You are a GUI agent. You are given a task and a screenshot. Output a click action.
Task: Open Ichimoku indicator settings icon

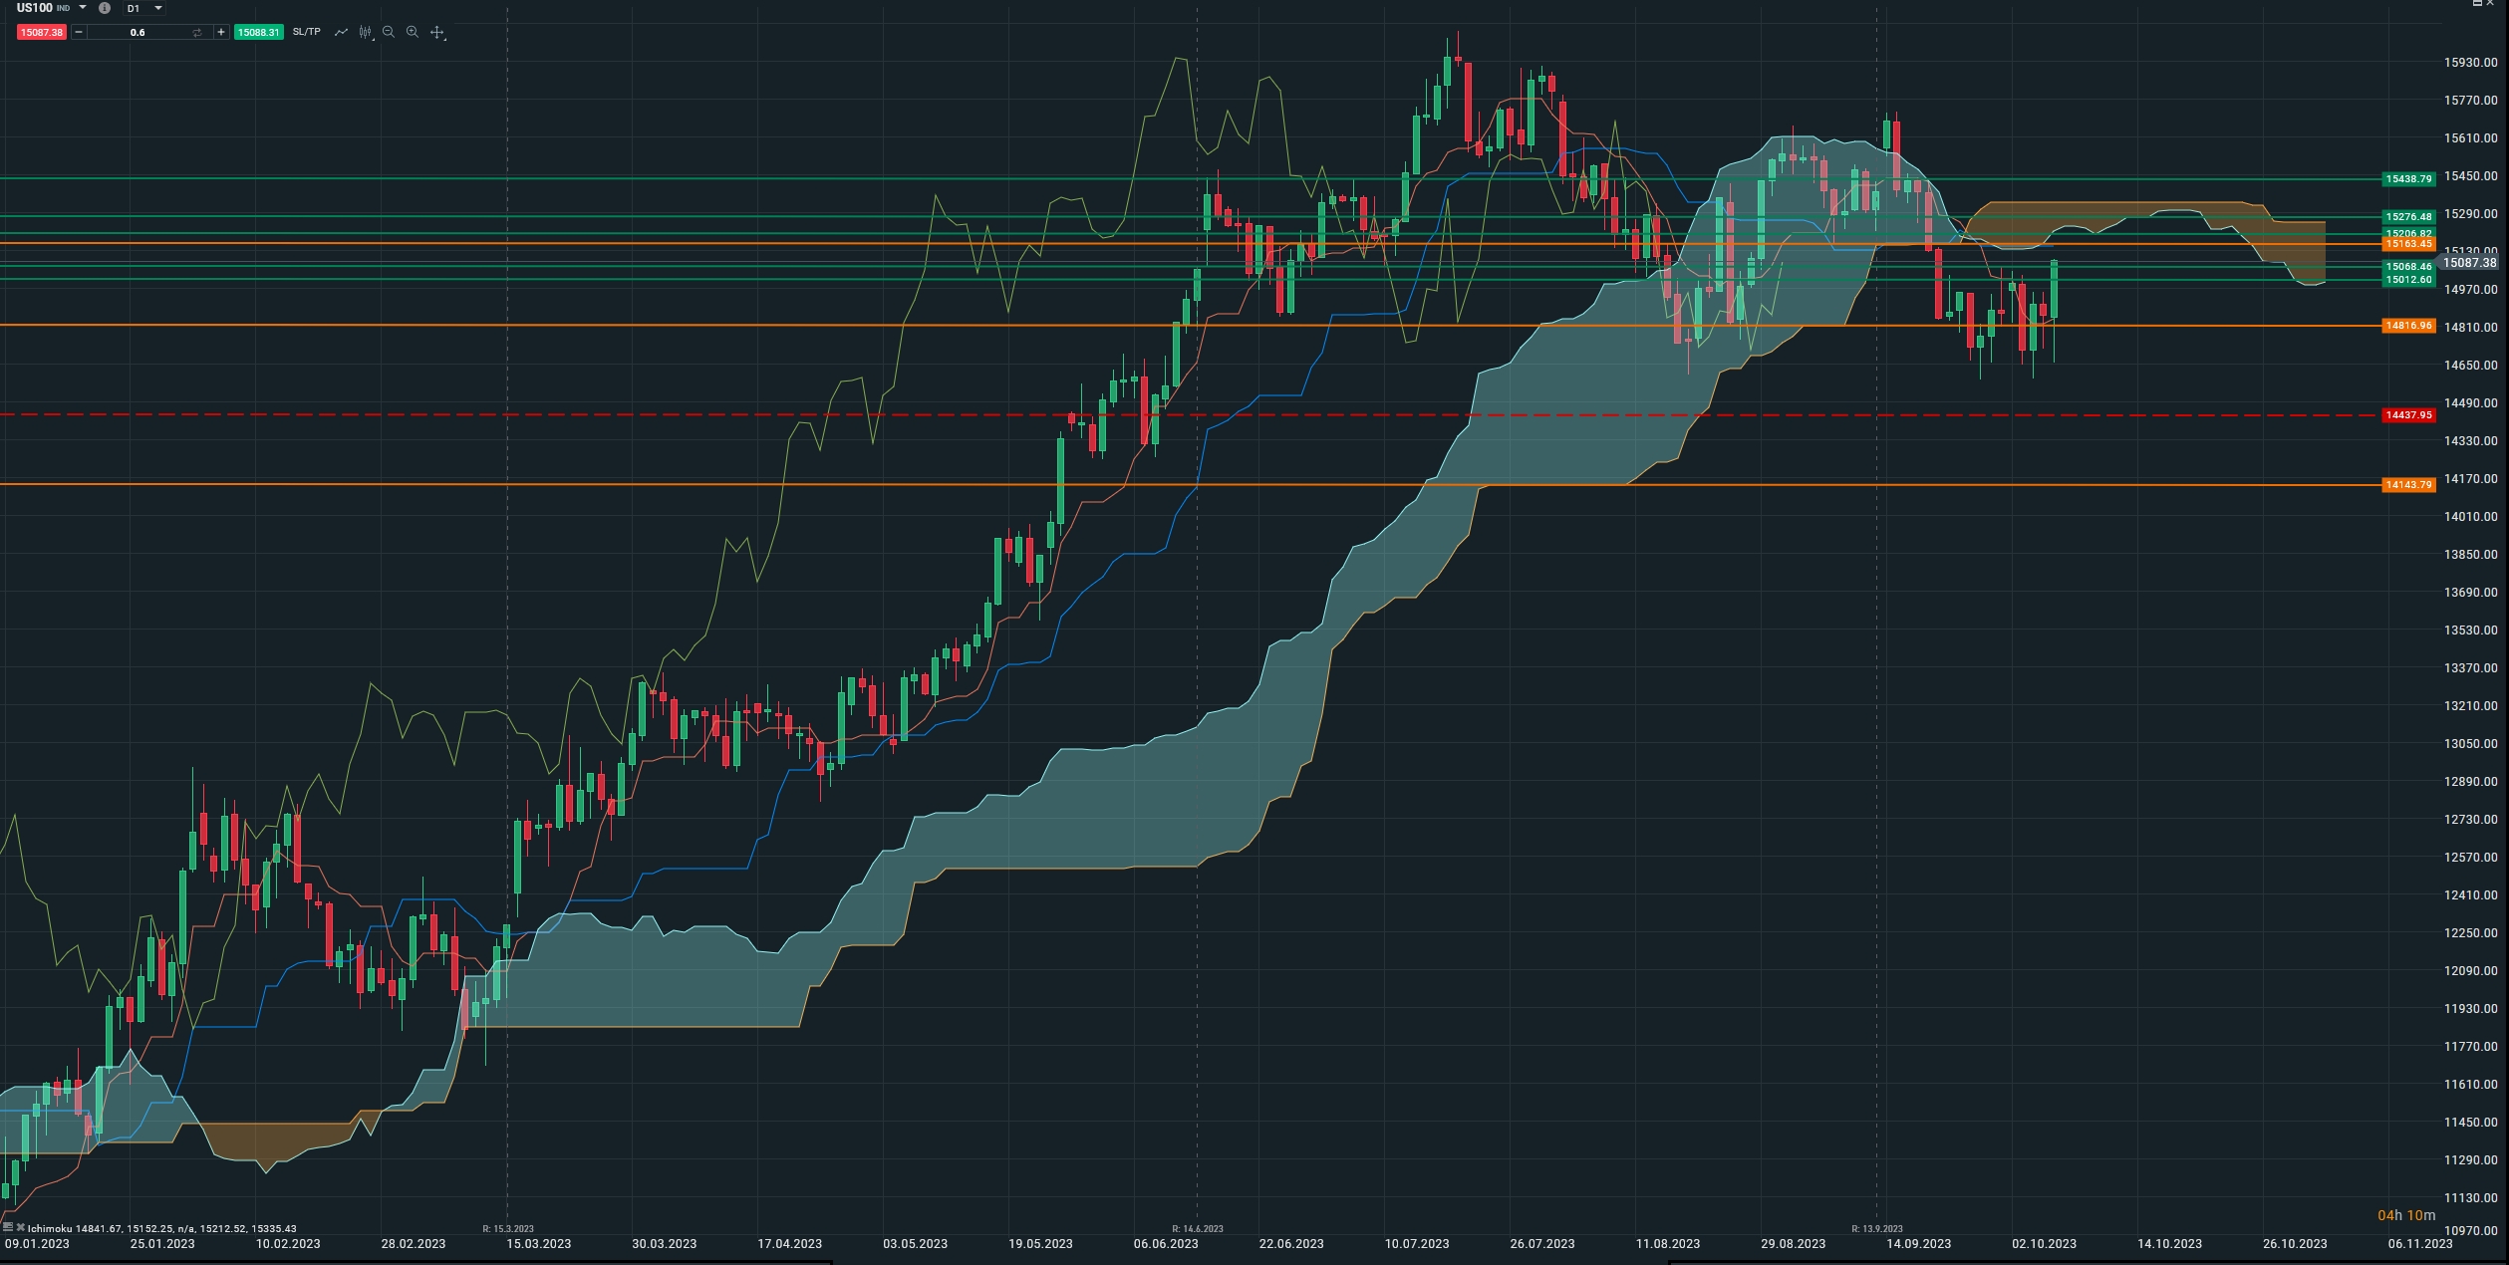[x=8, y=1227]
